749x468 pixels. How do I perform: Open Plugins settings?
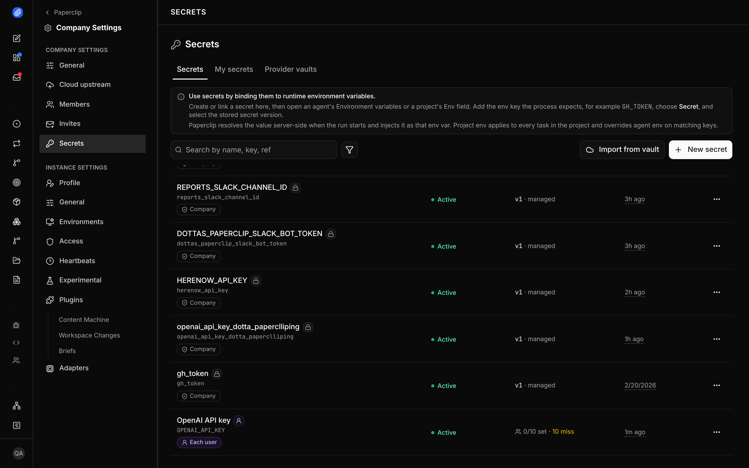(93, 300)
